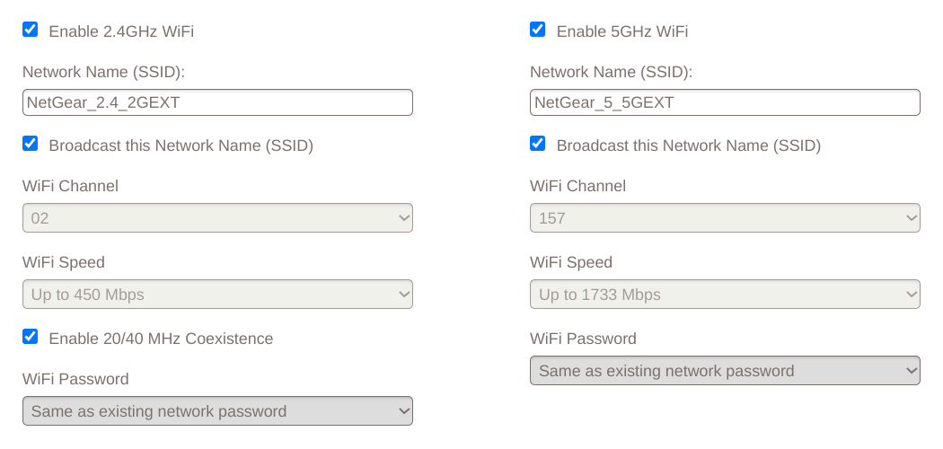Uncheck Enable 5GHz WiFi checkbox
Screen dimensions: 943x449
[538, 30]
